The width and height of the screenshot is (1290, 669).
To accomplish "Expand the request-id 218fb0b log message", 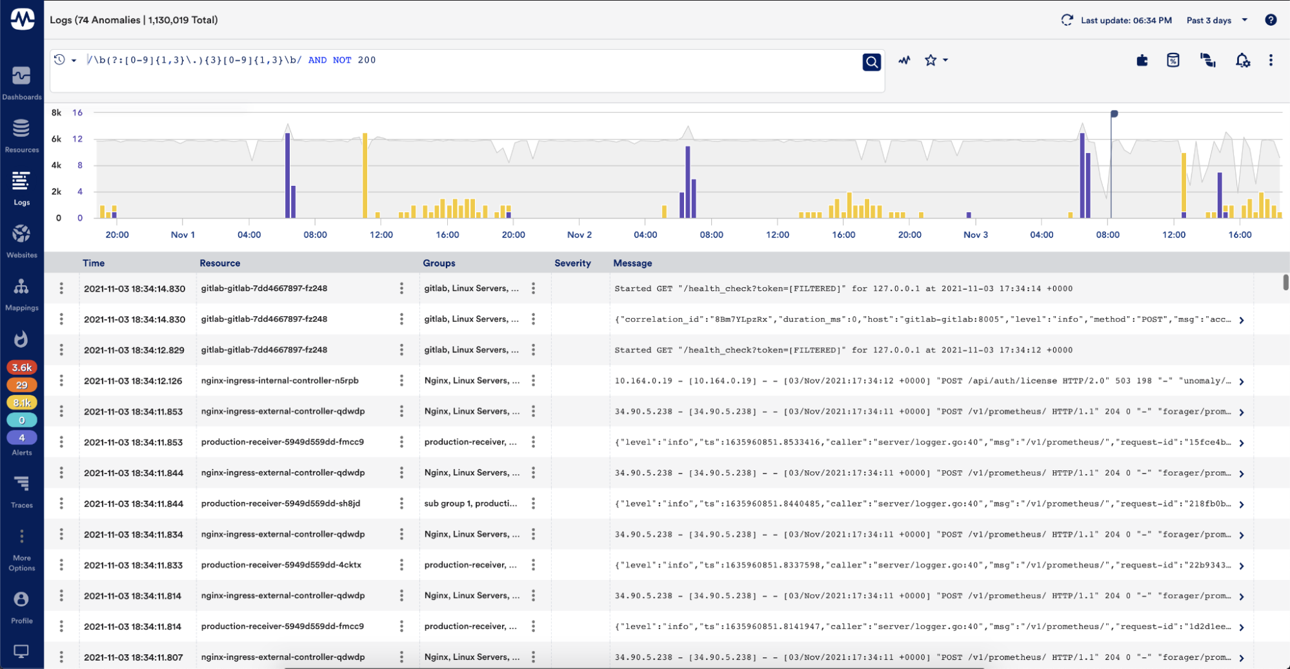I will click(x=1242, y=504).
